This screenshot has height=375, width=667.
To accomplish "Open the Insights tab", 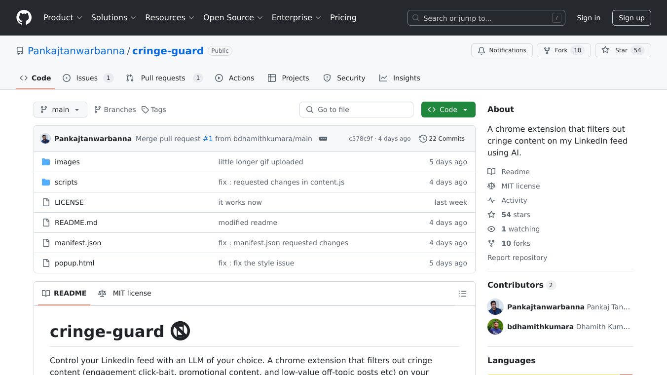I will pos(406,78).
